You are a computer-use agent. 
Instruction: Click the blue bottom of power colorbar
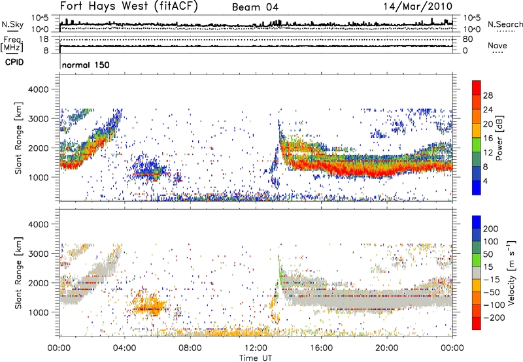tap(477, 188)
